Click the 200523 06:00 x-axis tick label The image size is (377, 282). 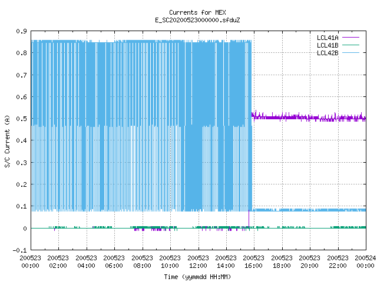(x=114, y=261)
